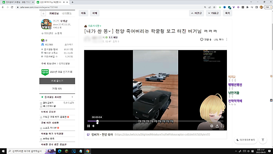Click the 카페 채팅 button

57,89
